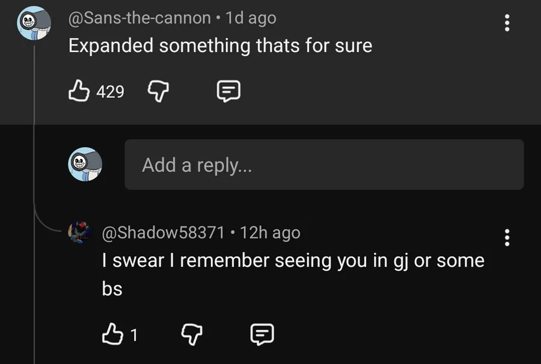Screen dimensions: 541x364
Task: Click the "Add a reply..." text field
Action: 324,165
